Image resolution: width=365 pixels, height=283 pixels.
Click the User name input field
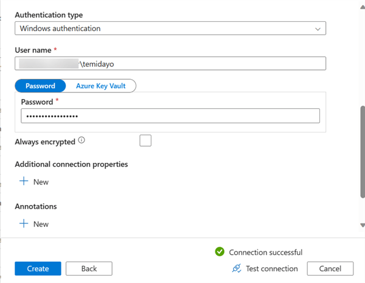tap(170, 63)
